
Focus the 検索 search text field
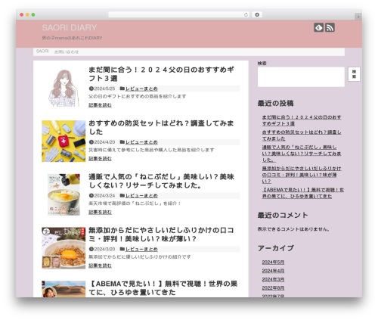tap(301, 77)
